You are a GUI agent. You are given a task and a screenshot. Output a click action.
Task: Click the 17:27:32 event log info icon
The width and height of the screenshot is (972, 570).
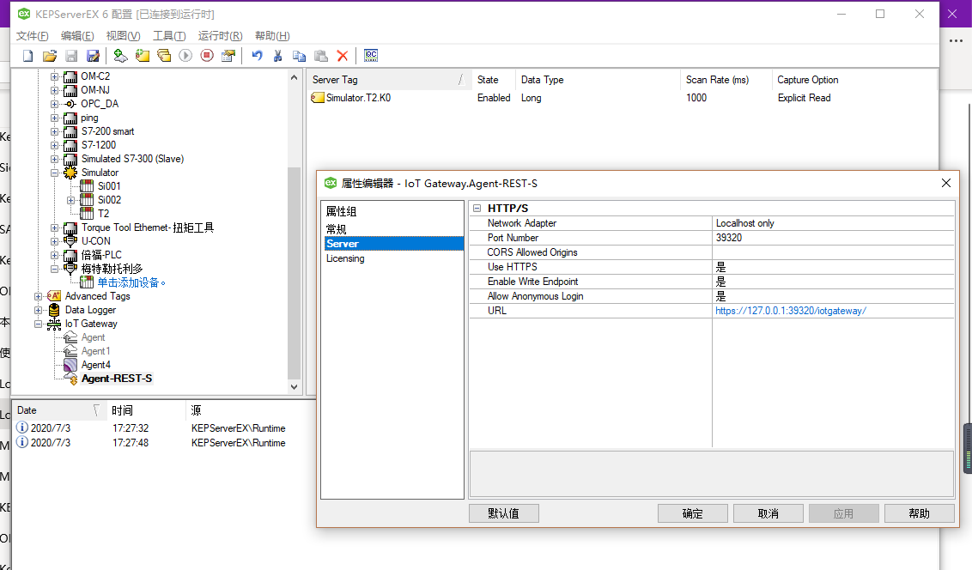click(x=21, y=427)
